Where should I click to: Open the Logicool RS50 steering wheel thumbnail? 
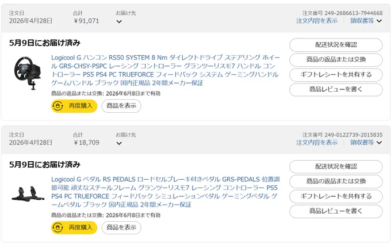(x=28, y=73)
